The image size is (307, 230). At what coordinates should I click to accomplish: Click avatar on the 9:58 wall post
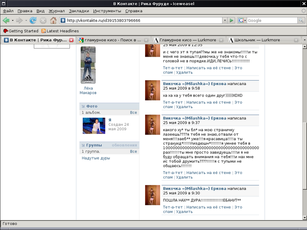[152, 90]
